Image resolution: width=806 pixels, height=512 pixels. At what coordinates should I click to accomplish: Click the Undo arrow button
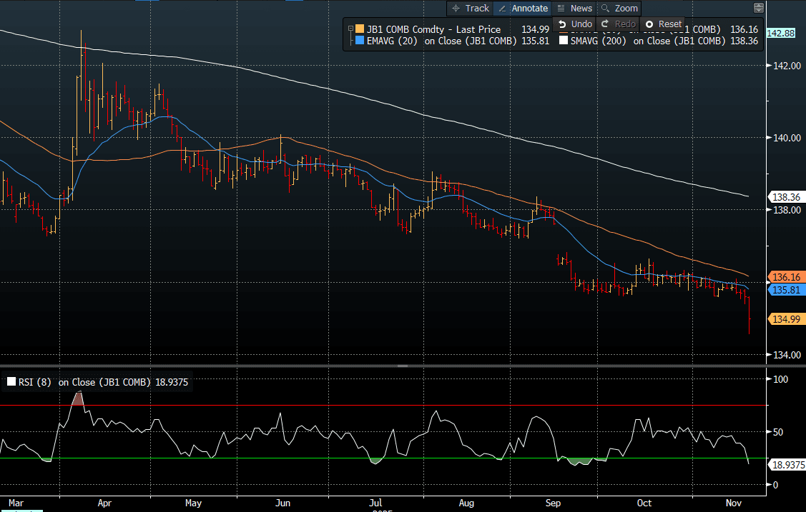(x=575, y=24)
